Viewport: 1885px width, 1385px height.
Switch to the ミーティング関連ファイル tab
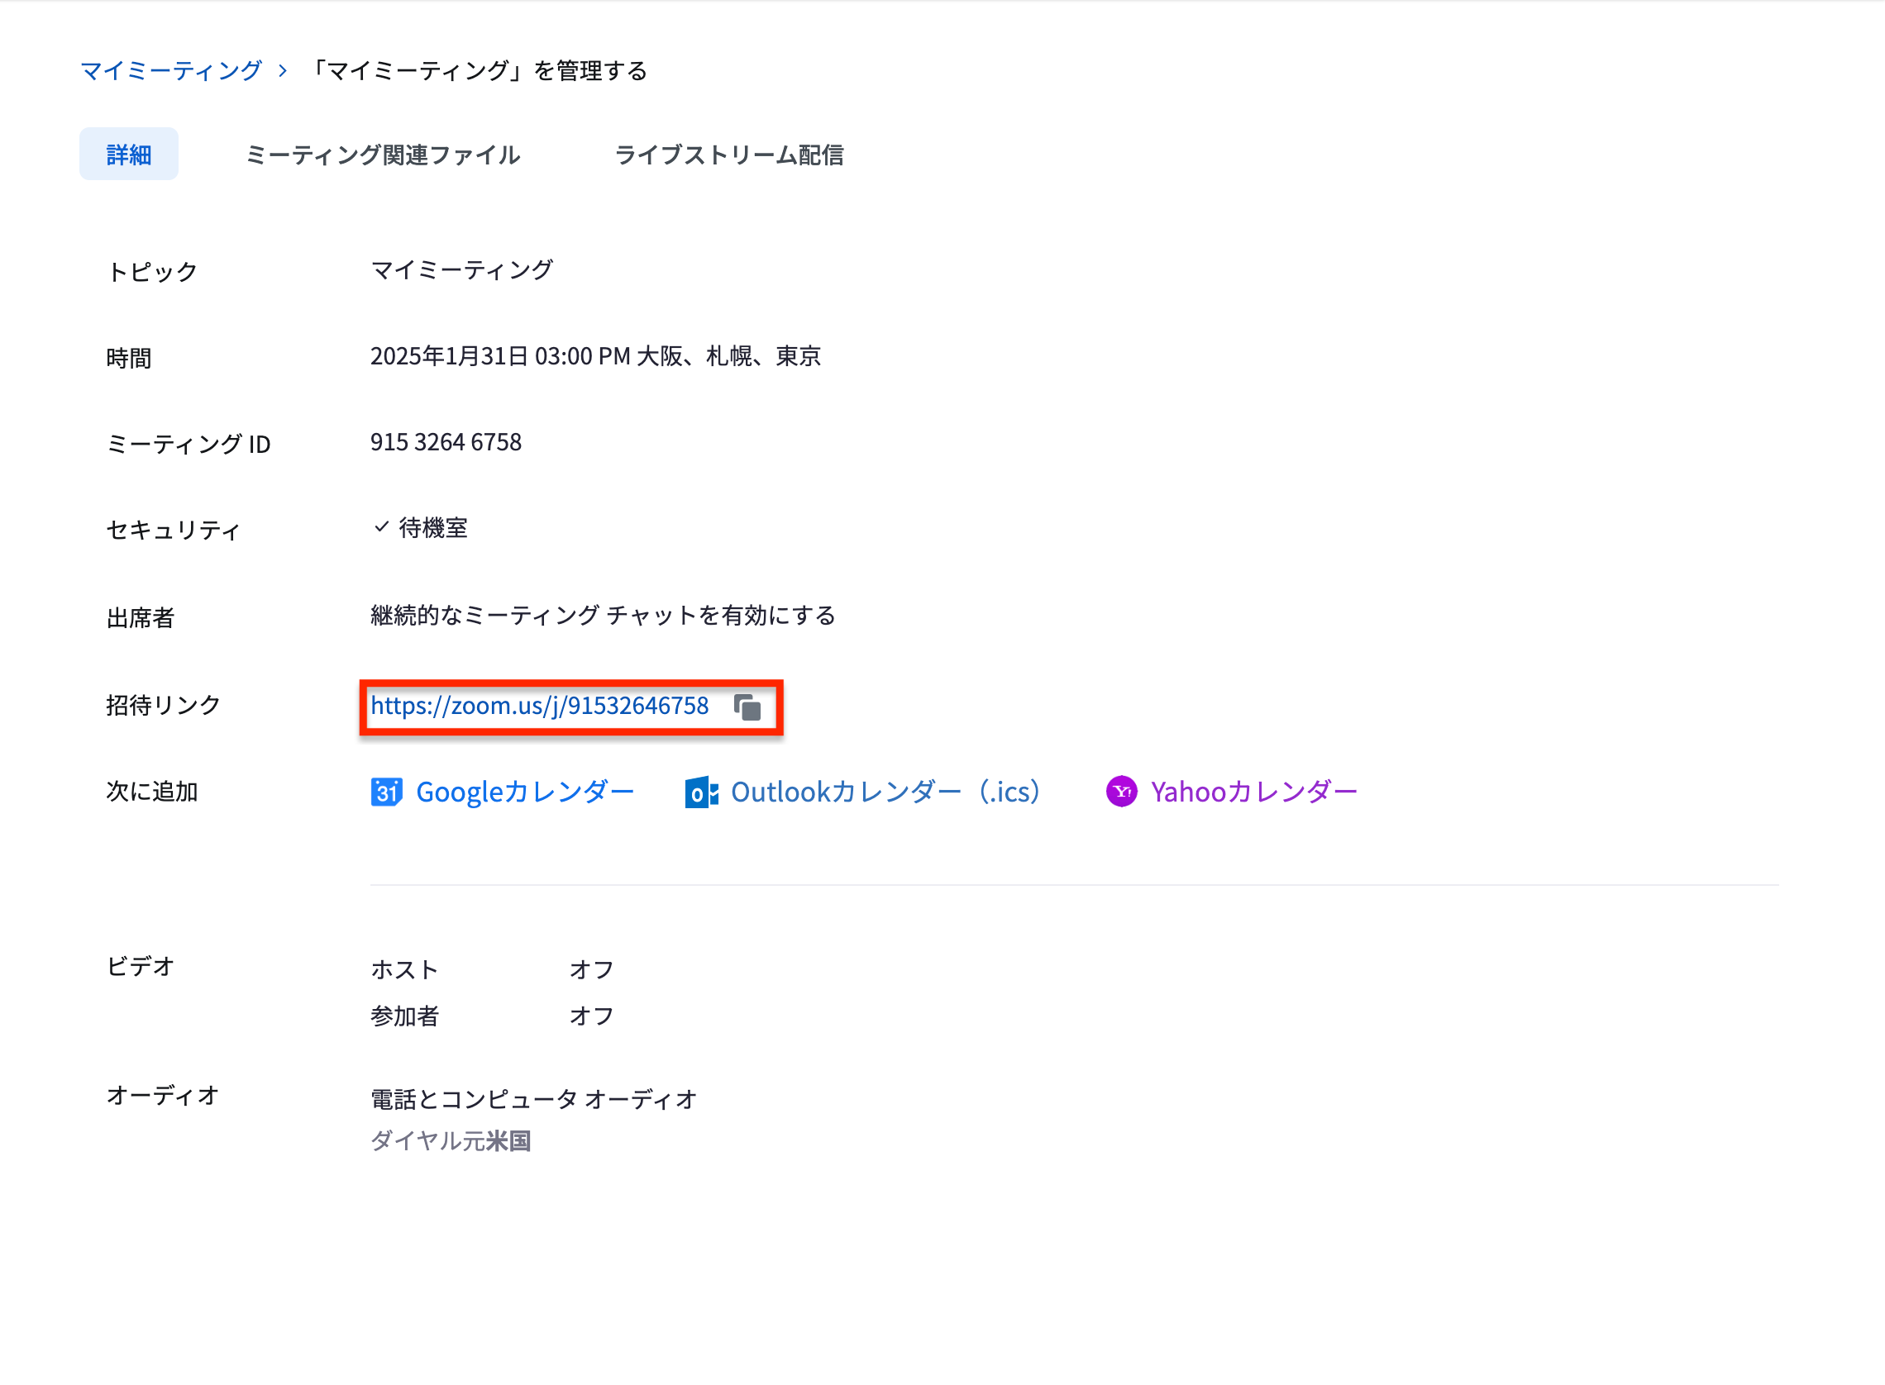pos(384,155)
